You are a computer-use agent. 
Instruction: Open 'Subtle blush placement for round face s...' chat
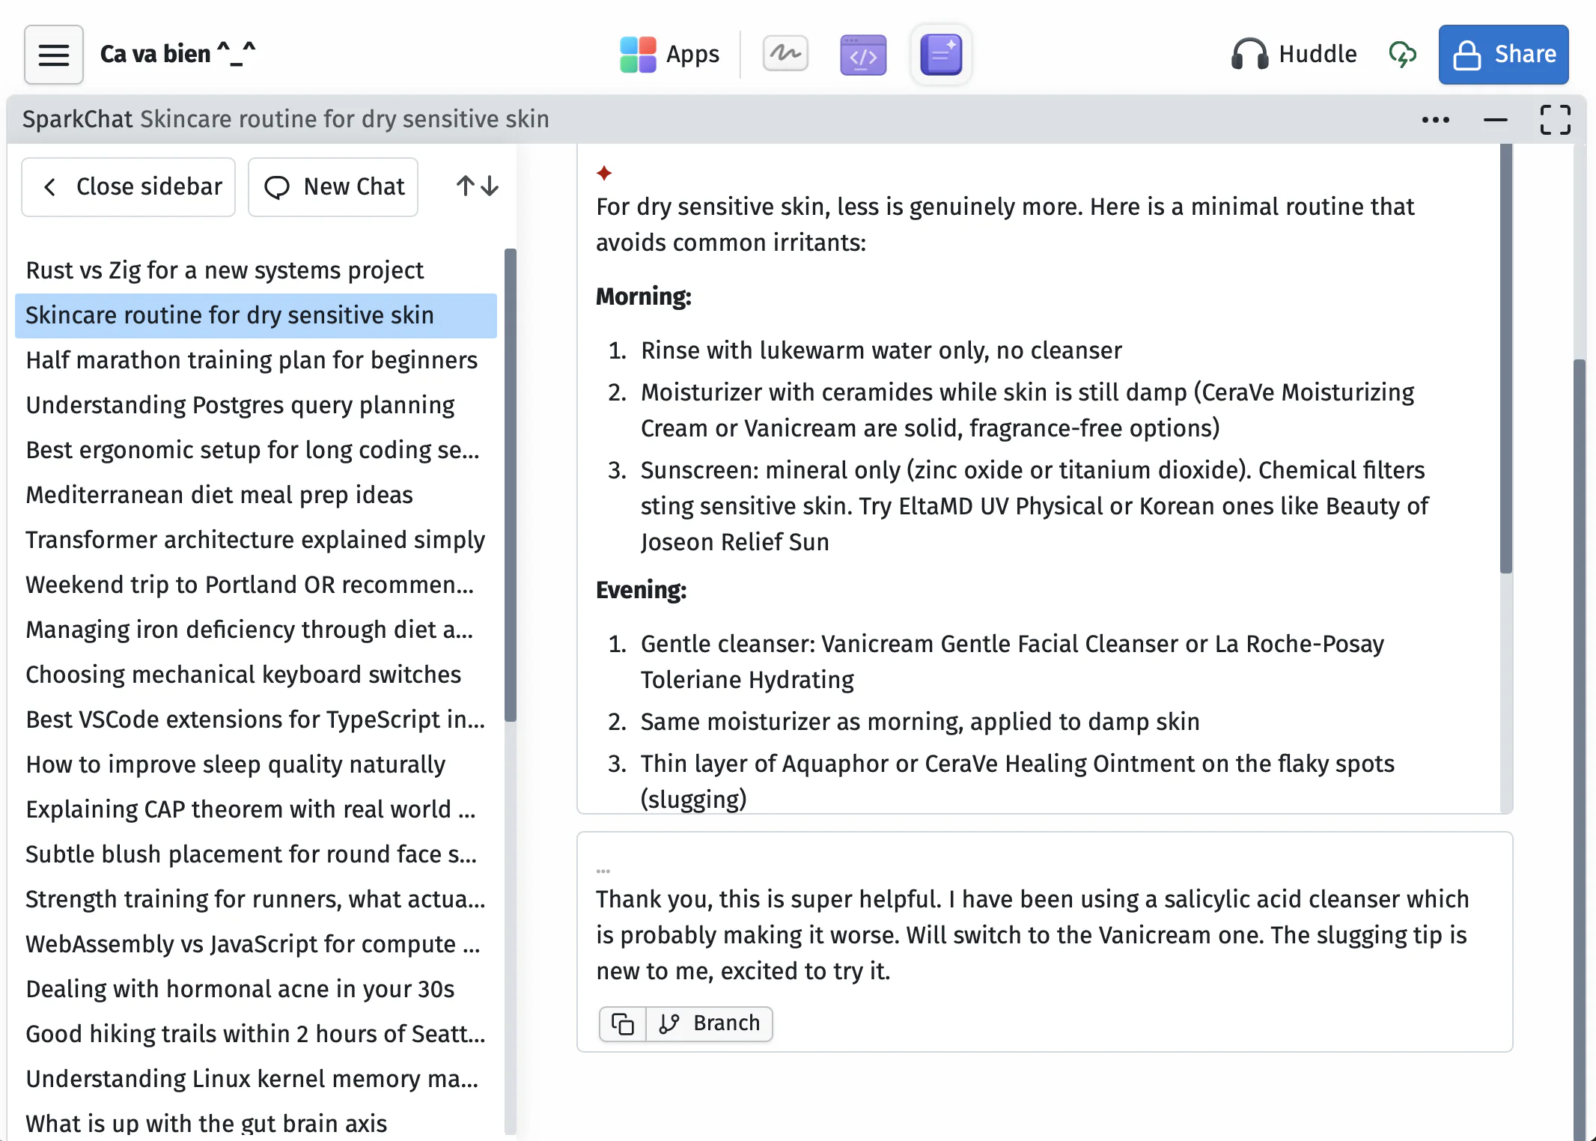coord(256,854)
